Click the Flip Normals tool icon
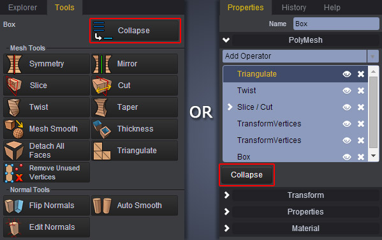The height and width of the screenshot is (240, 382). coord(14,206)
